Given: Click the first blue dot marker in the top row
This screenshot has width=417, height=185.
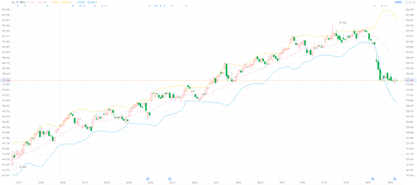Looking at the screenshot, I should tap(18, 6).
